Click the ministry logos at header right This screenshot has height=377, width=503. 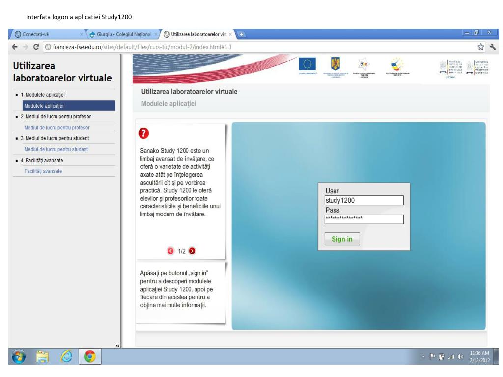pyautogui.click(x=464, y=69)
